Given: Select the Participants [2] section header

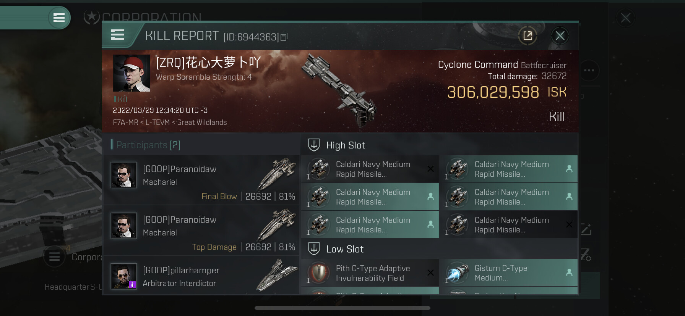Looking at the screenshot, I should pyautogui.click(x=146, y=145).
